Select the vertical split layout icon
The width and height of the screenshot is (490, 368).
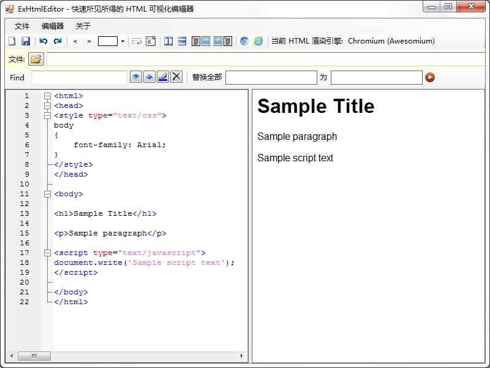(x=168, y=41)
